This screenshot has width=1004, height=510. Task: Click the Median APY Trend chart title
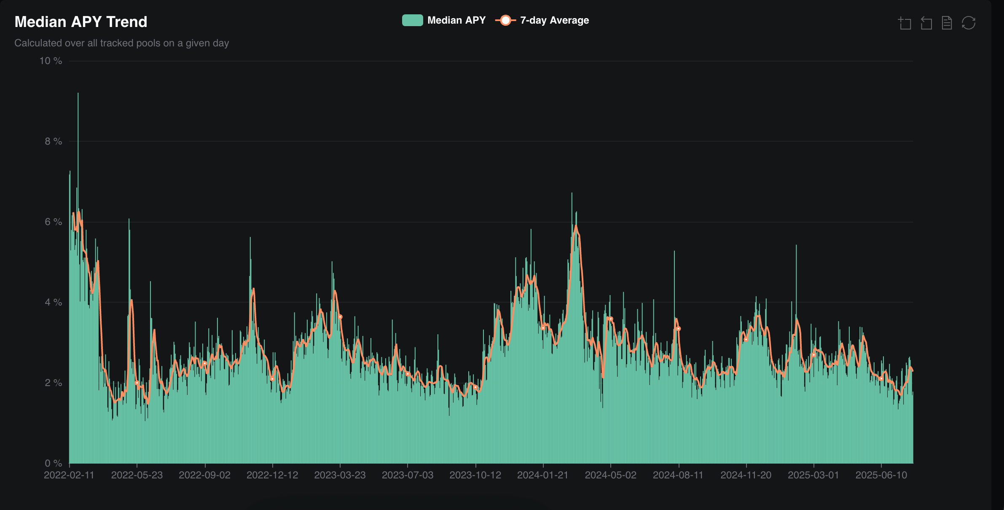pyautogui.click(x=81, y=22)
